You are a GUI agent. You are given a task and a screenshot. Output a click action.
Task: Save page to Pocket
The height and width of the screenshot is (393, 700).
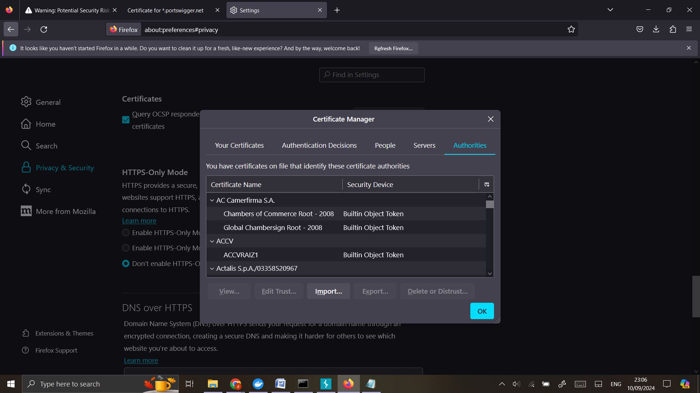(x=639, y=29)
